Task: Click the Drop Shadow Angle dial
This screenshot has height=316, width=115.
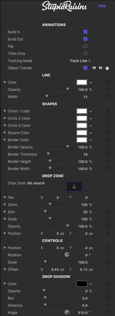Action: point(67,313)
